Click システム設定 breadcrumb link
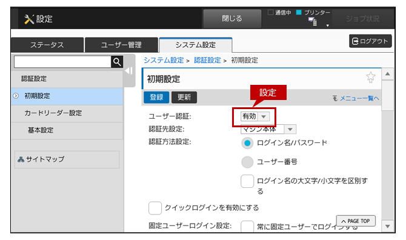The height and width of the screenshot is (240, 406). click(x=164, y=61)
